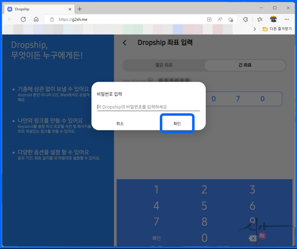Add this page to favorites star
The width and height of the screenshot is (297, 249).
pos(230,19)
